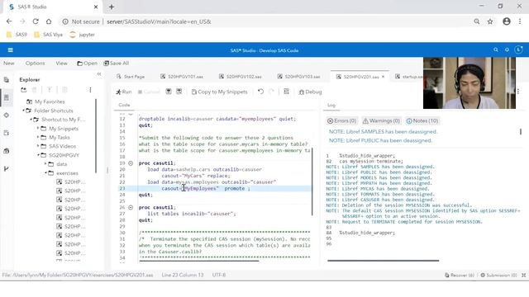This screenshot has width=529, height=297.
Task: Collapse the exercises folder
Action: coord(45,172)
